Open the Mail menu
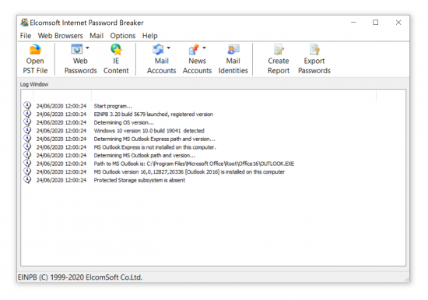This screenshot has width=428, height=300. pyautogui.click(x=96, y=36)
